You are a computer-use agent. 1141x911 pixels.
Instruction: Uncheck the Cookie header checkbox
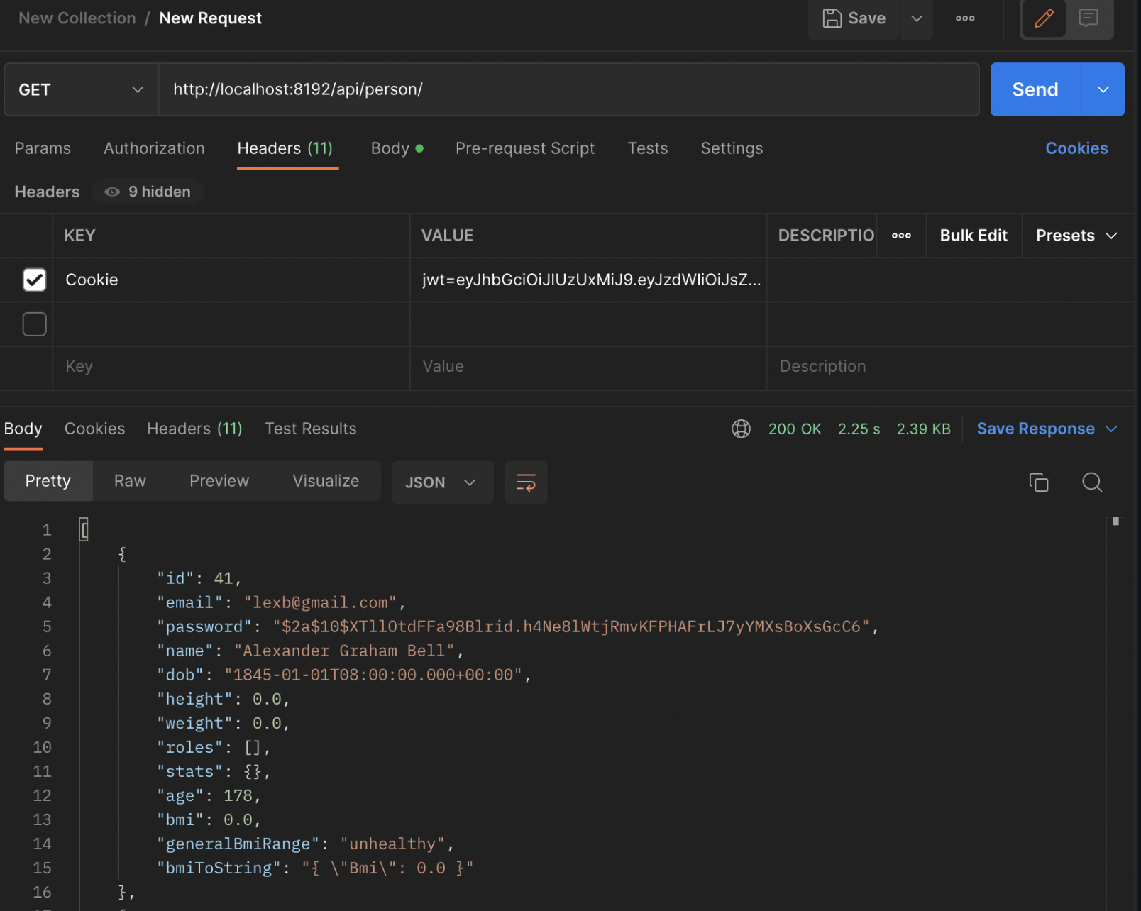pyautogui.click(x=34, y=280)
